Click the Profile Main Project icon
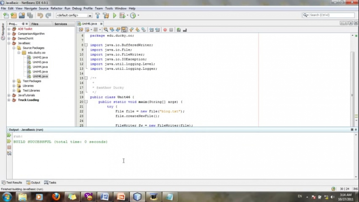The width and height of the screenshot is (359, 202). (x=133, y=15)
